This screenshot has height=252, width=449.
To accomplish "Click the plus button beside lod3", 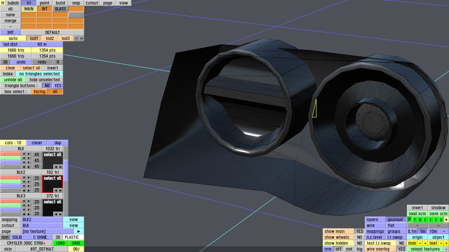I will (82, 38).
